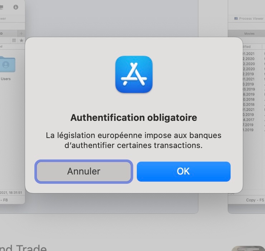The width and height of the screenshot is (265, 251).
Task: Click the star favorites icon in the left panel
Action: pyautogui.click(x=21, y=40)
